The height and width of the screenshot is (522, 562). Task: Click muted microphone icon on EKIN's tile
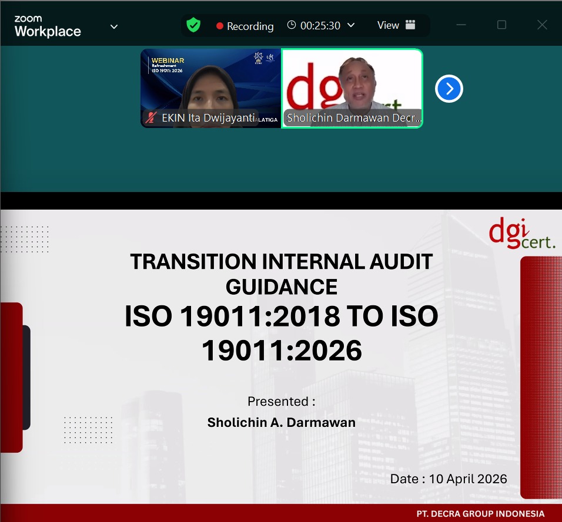point(151,117)
